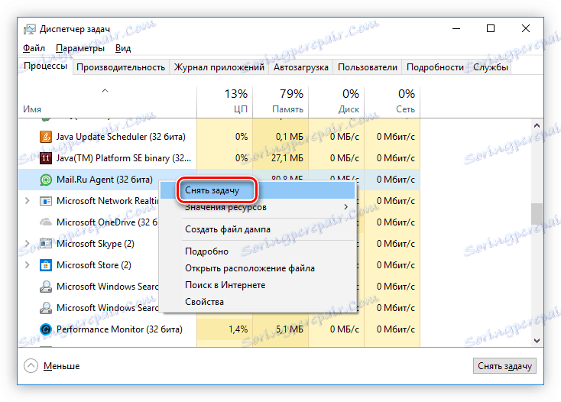
Task: Click the Performance Monitor icon
Action: [45, 329]
